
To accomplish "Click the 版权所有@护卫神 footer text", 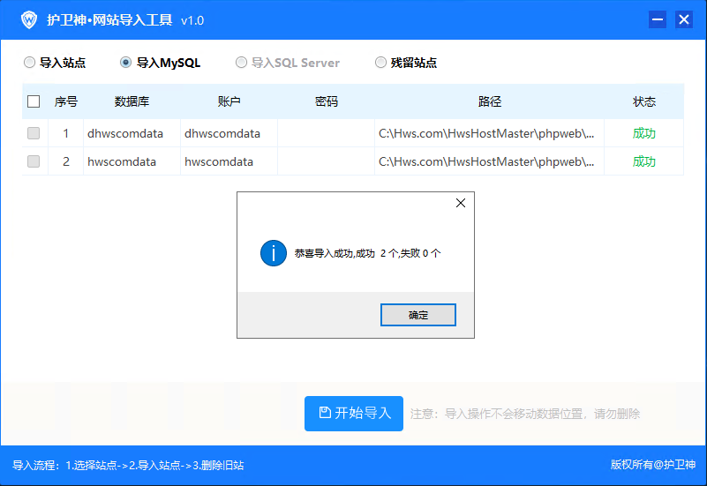I will point(652,465).
